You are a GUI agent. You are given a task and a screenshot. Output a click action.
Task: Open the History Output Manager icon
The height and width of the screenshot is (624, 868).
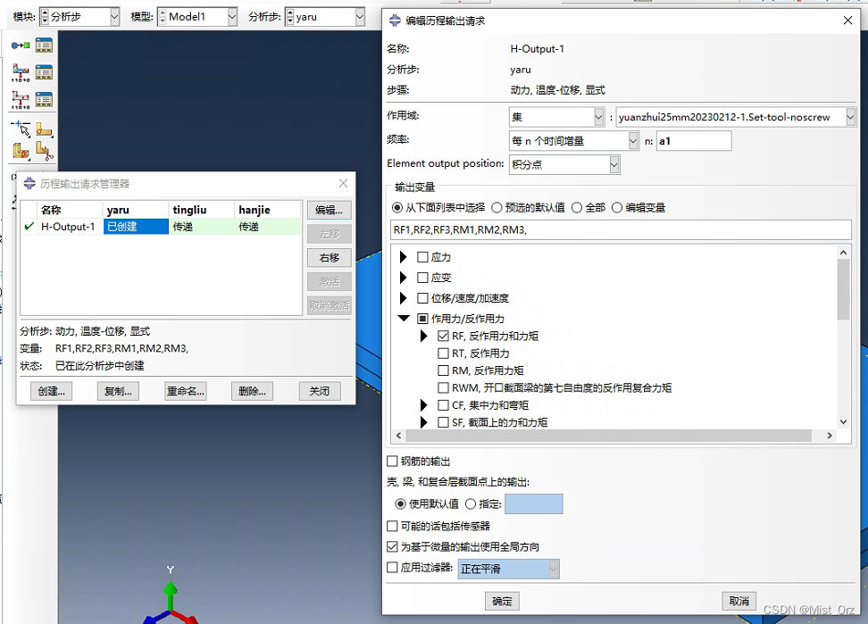coord(45,100)
